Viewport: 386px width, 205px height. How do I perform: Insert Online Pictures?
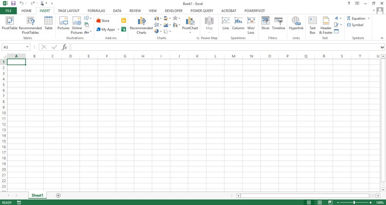(77, 25)
